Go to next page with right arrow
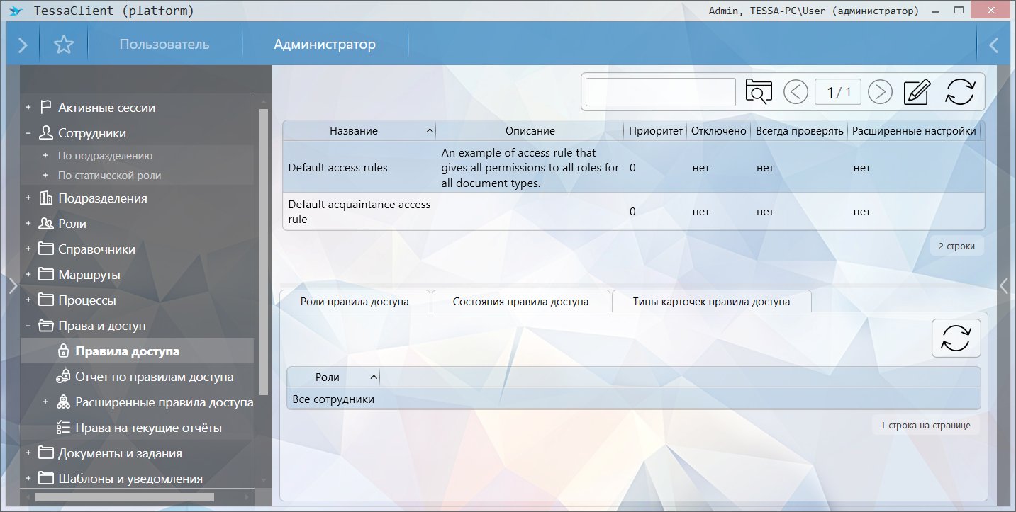 880,92
